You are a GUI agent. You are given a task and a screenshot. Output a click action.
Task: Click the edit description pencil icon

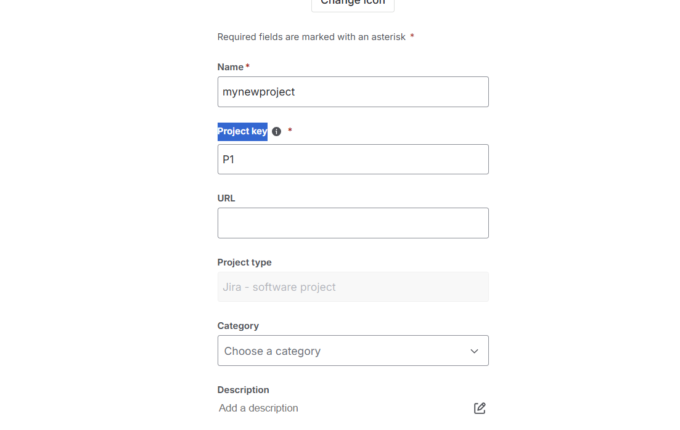(480, 408)
